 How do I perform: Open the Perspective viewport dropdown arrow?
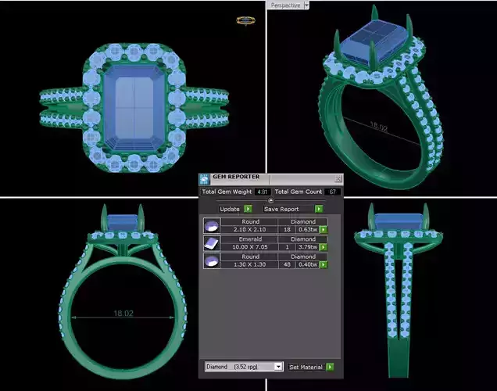point(306,5)
